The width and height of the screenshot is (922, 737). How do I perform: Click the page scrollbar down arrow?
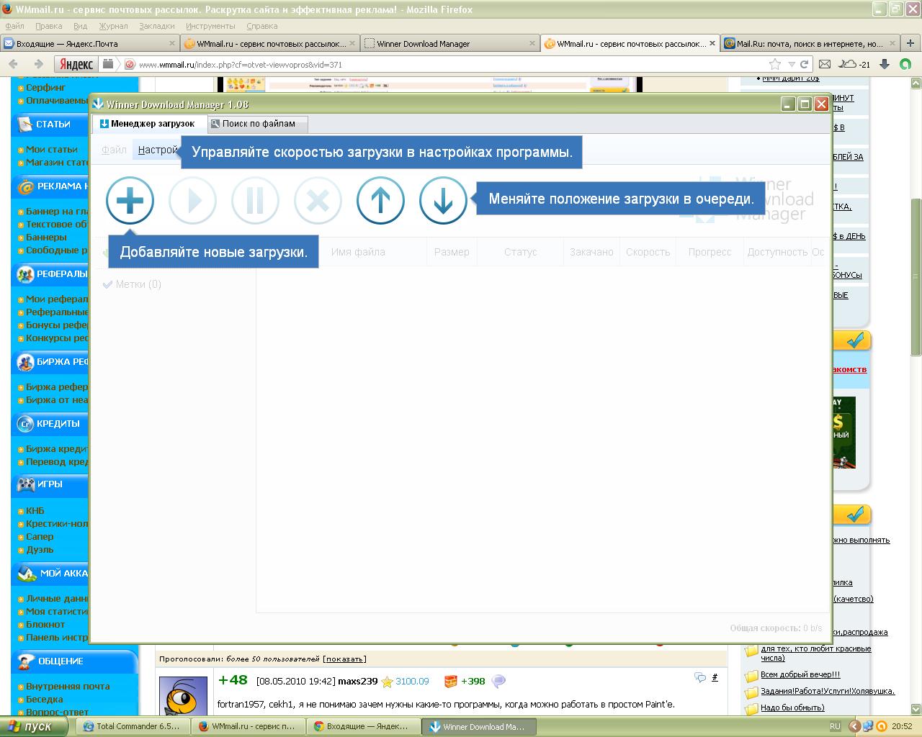[916, 710]
